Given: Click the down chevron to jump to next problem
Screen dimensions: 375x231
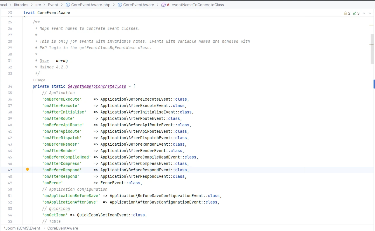Looking at the screenshot, I should [x=370, y=13].
